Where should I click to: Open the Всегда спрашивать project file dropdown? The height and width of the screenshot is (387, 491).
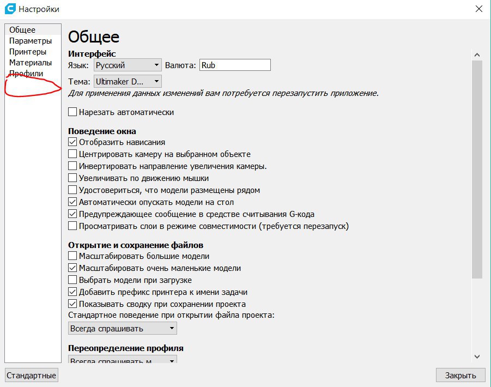click(x=123, y=329)
